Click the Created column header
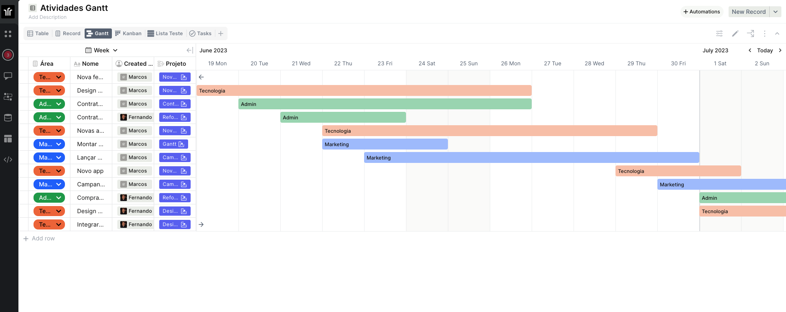This screenshot has height=312, width=786. 133,64
